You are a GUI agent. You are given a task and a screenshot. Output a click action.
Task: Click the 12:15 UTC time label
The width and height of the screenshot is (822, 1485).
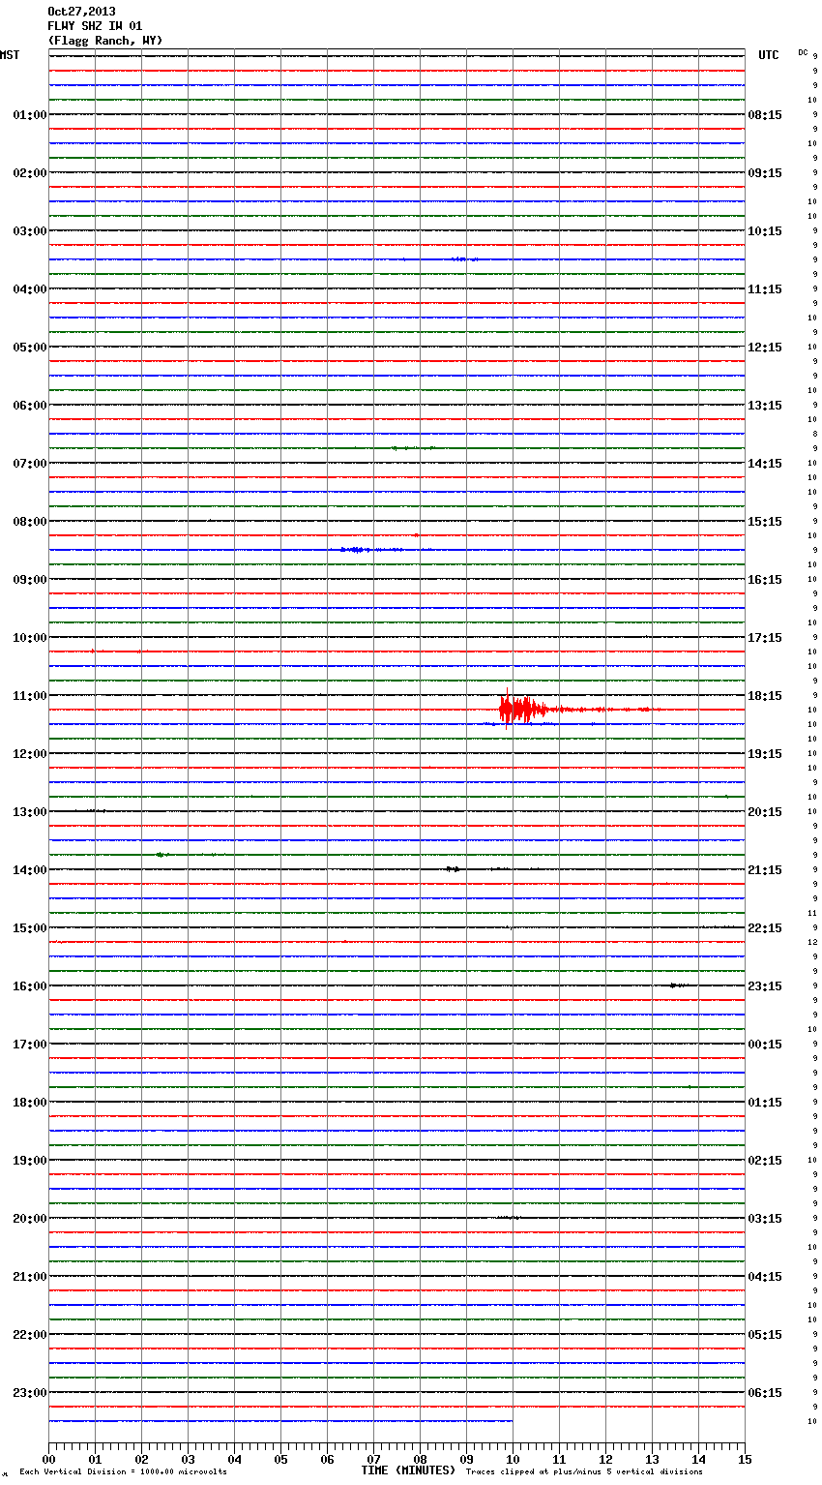(x=765, y=348)
